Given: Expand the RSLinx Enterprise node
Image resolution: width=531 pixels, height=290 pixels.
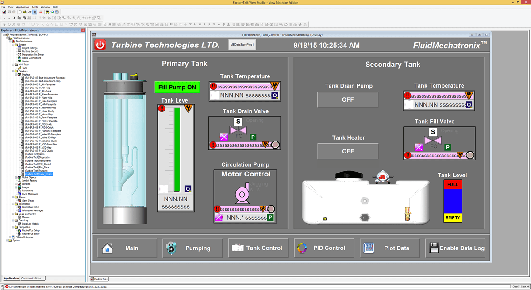Looking at the screenshot, I should tap(10, 237).
